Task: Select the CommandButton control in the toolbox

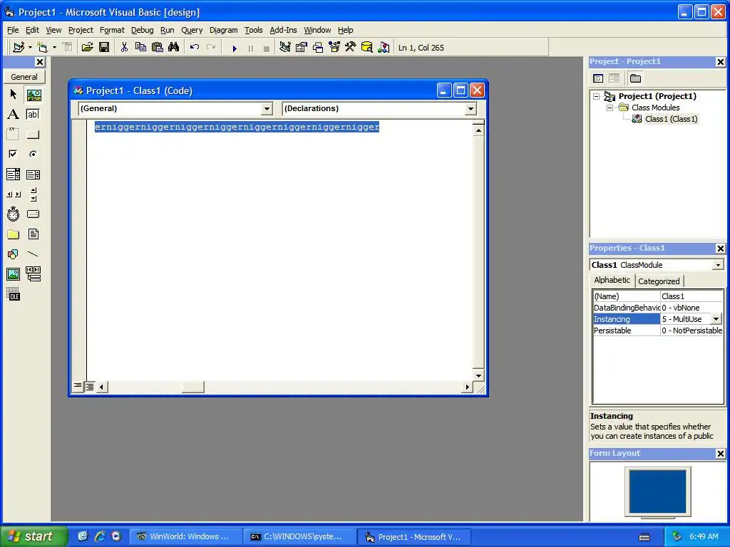Action: click(x=33, y=135)
